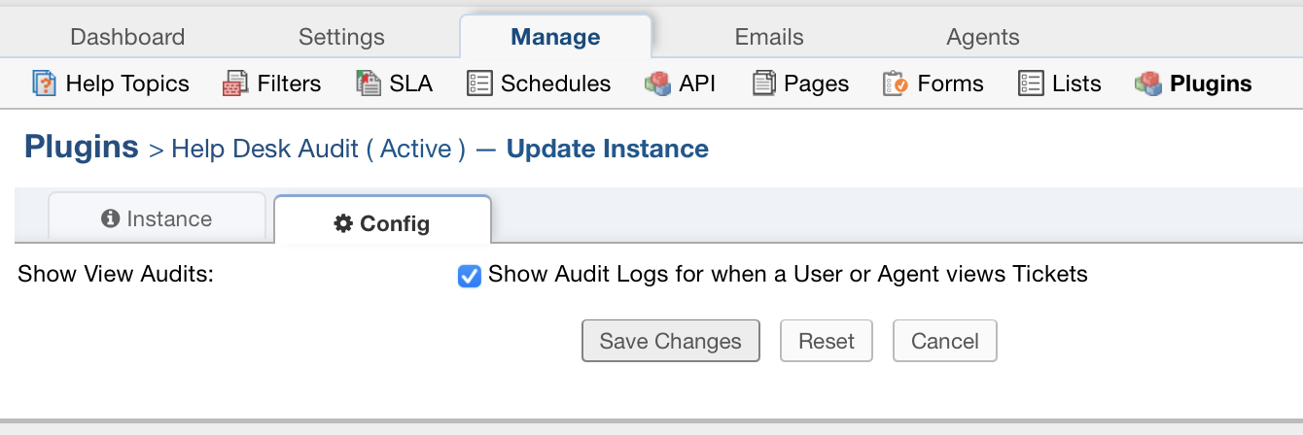Switch to the Dashboard tab
Screen dimensions: 1303x435
(x=127, y=37)
